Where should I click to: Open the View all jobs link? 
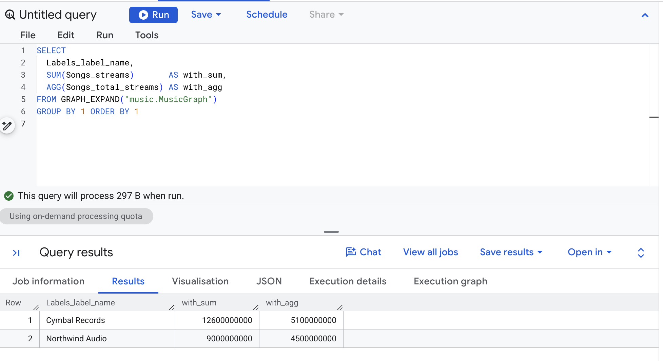[430, 252]
